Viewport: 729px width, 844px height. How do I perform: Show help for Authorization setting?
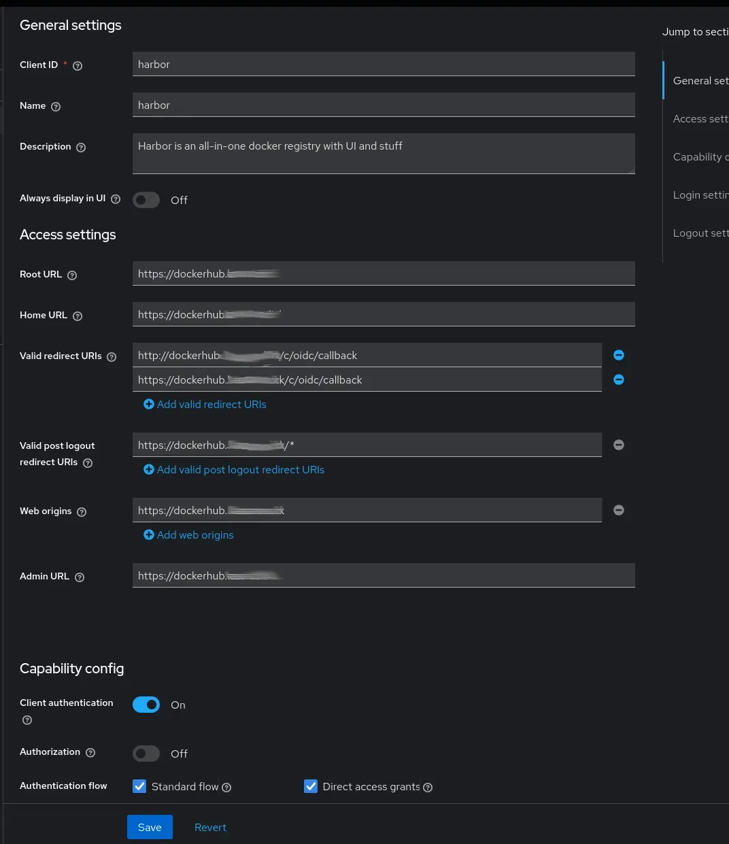[x=90, y=753]
